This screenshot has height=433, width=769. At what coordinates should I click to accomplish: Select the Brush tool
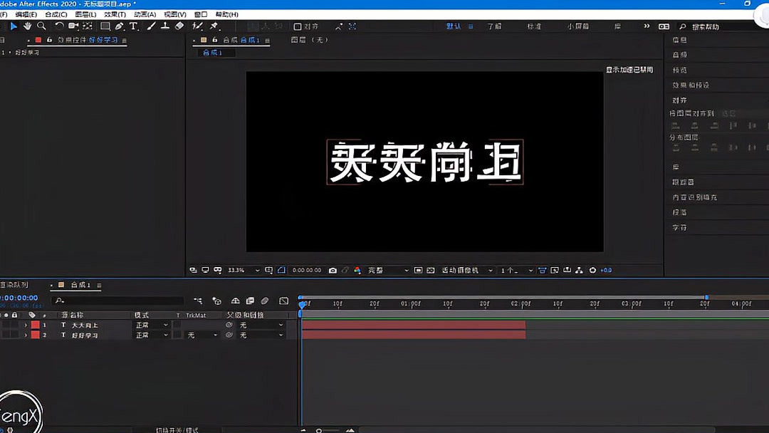tap(150, 26)
